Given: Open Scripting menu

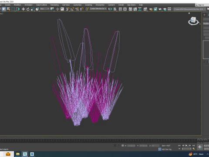Looking at the screenshot, I should pos(88,5).
